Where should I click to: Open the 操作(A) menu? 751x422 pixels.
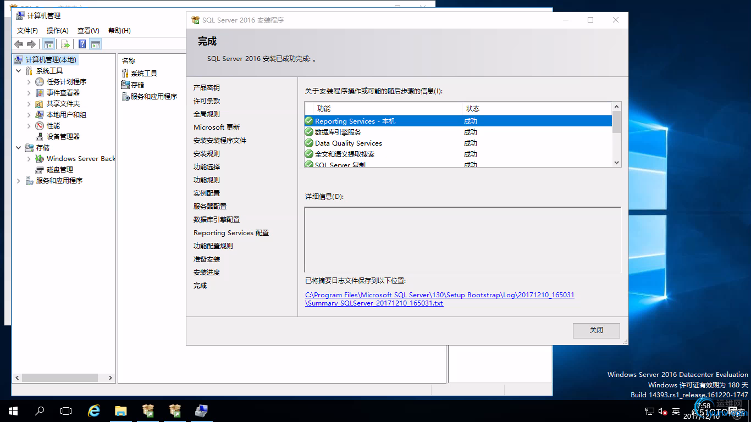coord(58,31)
